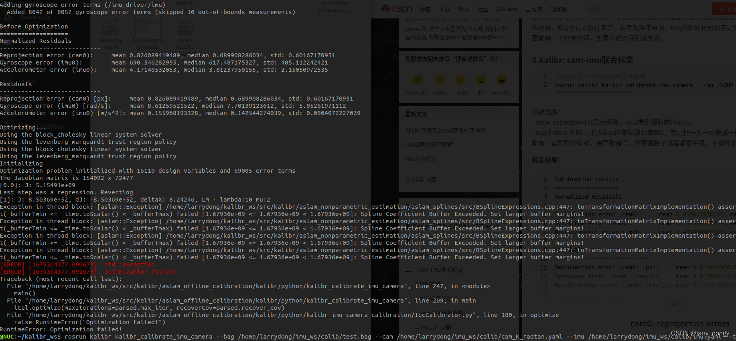
Task: Expand the calibration results code block chevron
Action: pyautogui.click(x=675, y=304)
